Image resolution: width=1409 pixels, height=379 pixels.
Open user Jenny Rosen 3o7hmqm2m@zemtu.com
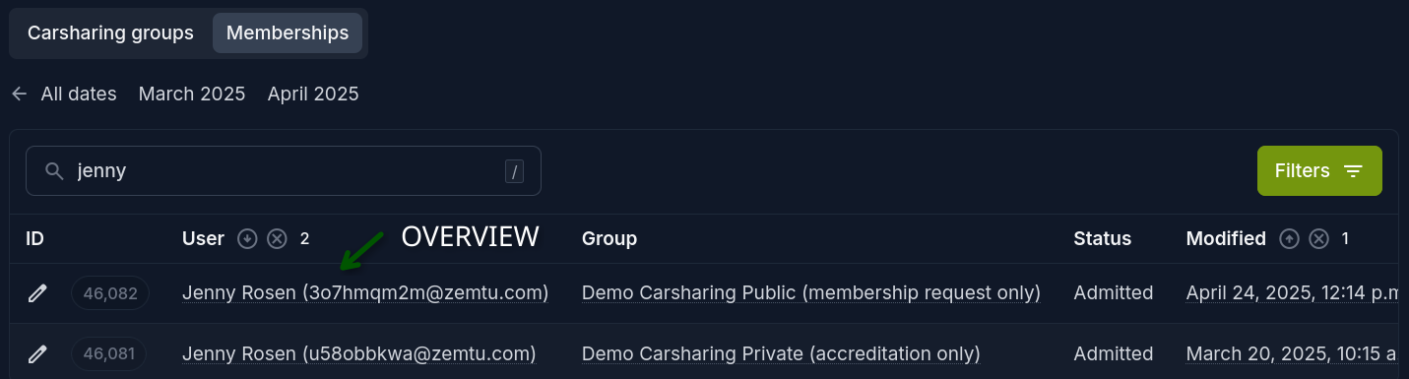(365, 292)
